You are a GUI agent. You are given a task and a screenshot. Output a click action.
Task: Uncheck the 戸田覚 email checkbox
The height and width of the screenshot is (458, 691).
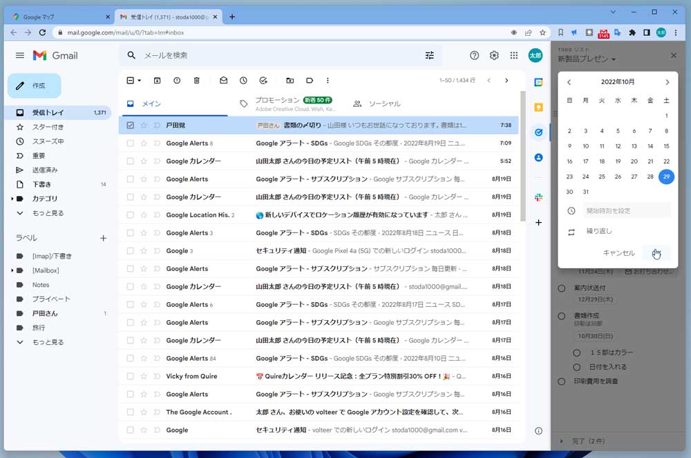130,126
